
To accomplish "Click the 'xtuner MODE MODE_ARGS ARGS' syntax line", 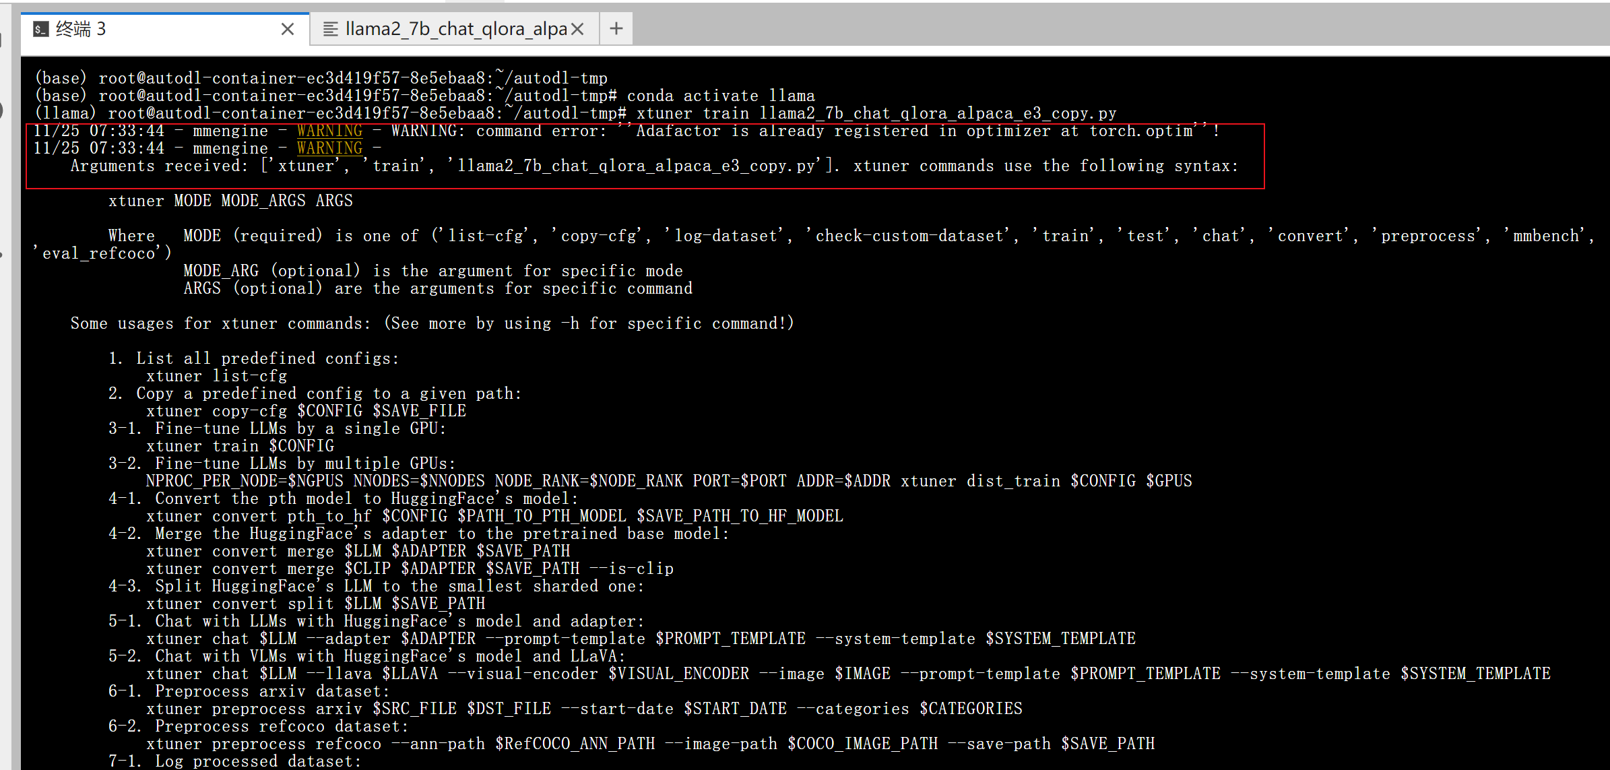I will click(x=230, y=201).
